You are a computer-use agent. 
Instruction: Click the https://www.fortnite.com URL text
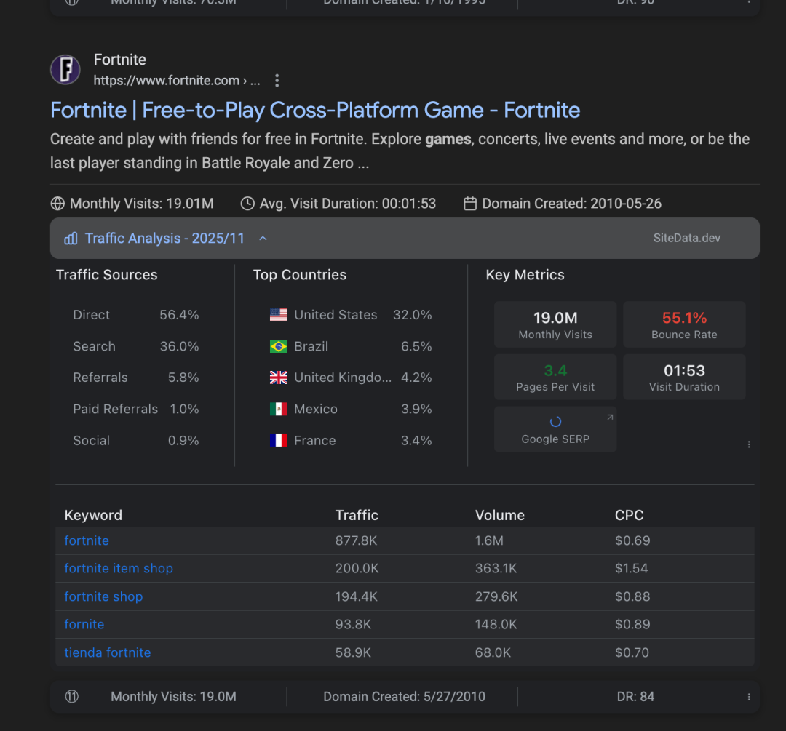click(x=176, y=81)
